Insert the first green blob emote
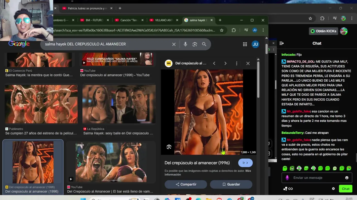Image resolution: width=357 pixels, height=200 pixels. click(x=285, y=168)
